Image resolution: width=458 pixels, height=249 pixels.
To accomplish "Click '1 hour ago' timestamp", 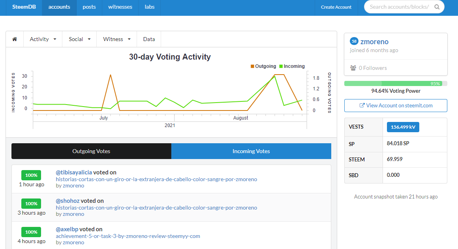I will (32, 185).
